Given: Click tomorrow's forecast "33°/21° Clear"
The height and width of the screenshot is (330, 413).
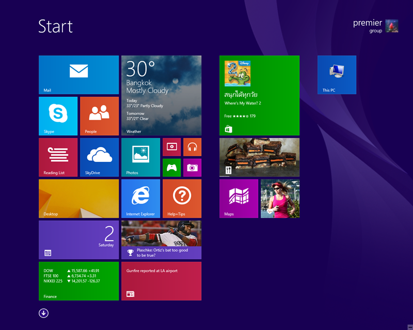Looking at the screenshot, I should point(137,119).
